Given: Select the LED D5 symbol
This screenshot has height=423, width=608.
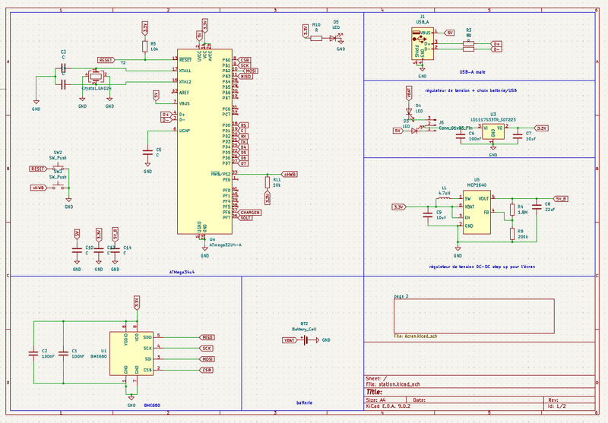Looking at the screenshot, I should [334, 38].
